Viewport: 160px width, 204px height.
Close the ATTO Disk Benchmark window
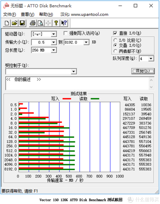point(151,6)
